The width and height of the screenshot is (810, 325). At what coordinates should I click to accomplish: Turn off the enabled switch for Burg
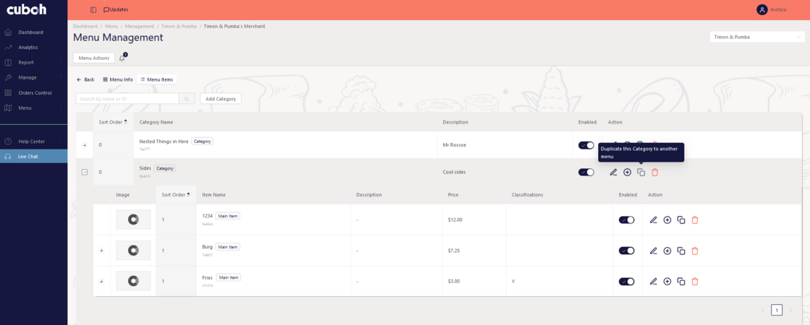coord(626,251)
